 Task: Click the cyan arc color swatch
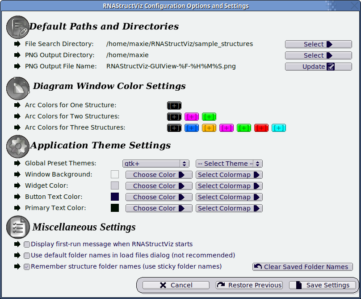point(279,128)
